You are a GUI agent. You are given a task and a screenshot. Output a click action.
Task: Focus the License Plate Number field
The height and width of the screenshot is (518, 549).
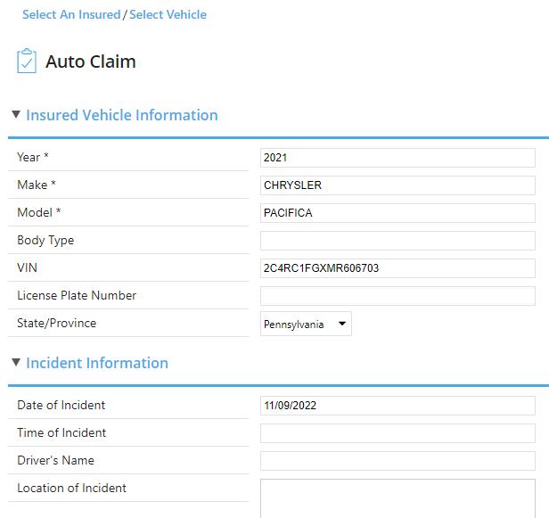coord(397,296)
